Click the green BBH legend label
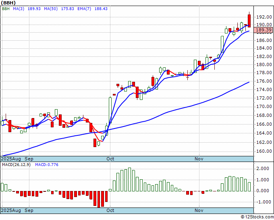The image size is (274, 220). (6, 9)
